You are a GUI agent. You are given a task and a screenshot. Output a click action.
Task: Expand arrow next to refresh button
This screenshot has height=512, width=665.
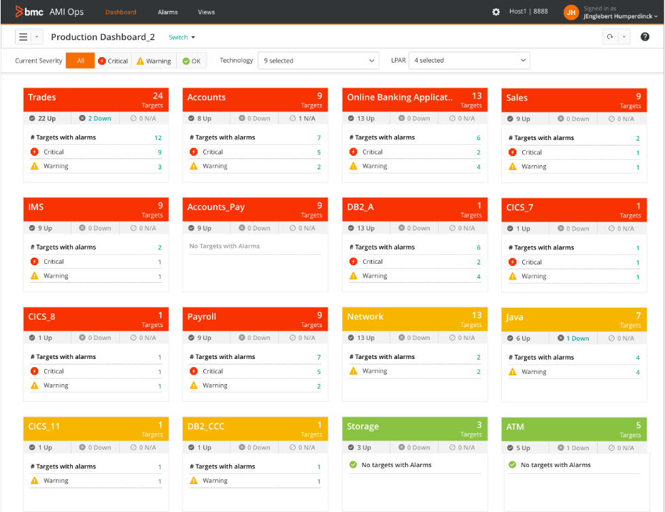click(x=624, y=37)
